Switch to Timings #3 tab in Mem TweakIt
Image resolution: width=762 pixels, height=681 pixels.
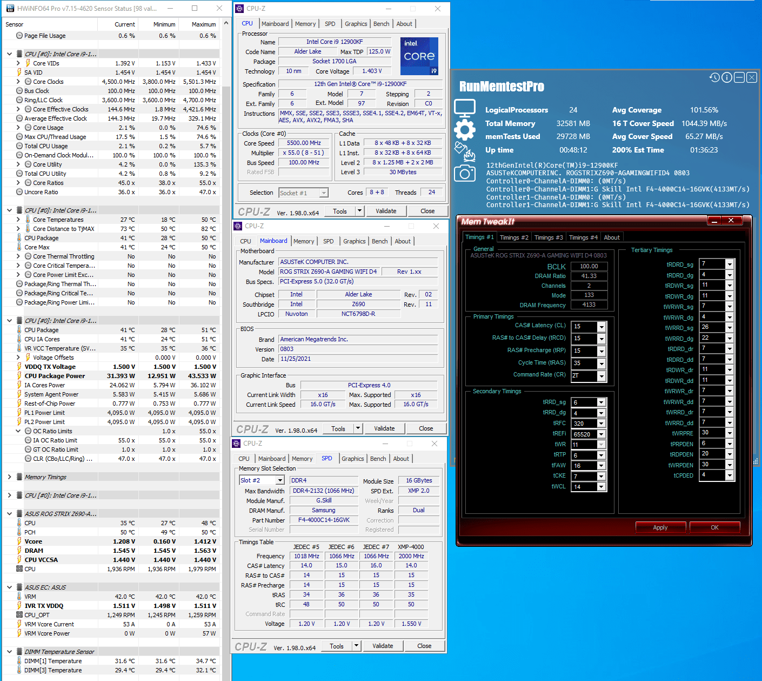click(549, 237)
